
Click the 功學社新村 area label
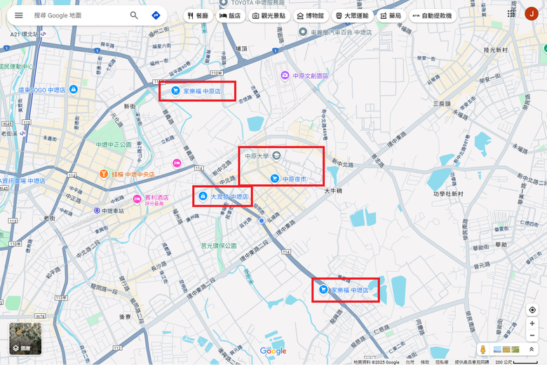[448, 193]
